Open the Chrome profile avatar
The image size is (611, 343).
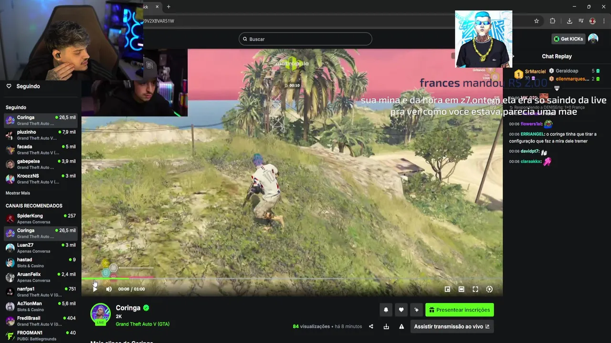point(592,21)
